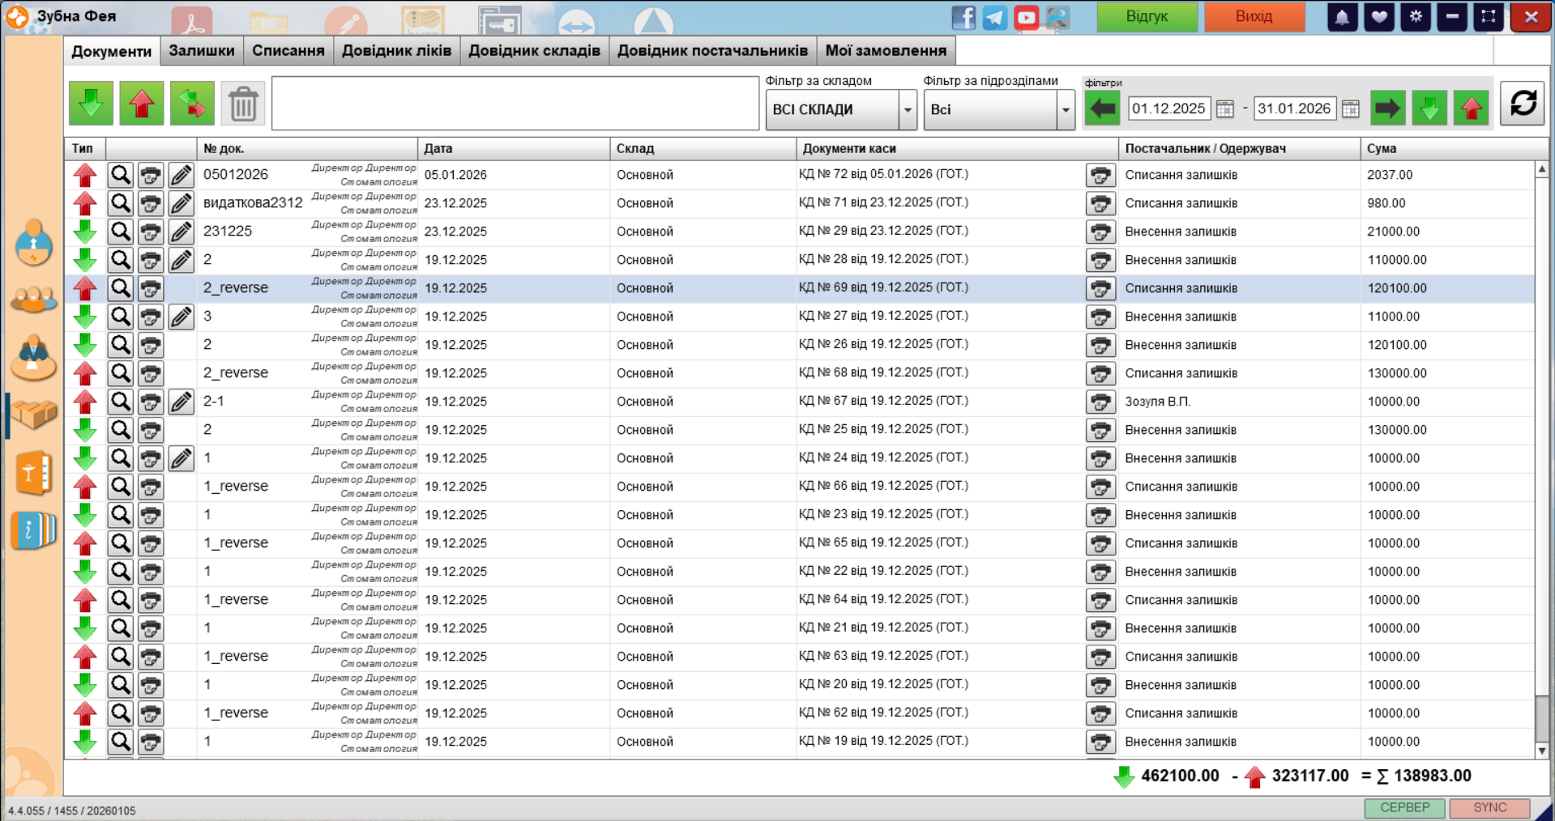Click the orange Вихід button
Image resolution: width=1555 pixels, height=821 pixels.
tap(1254, 17)
